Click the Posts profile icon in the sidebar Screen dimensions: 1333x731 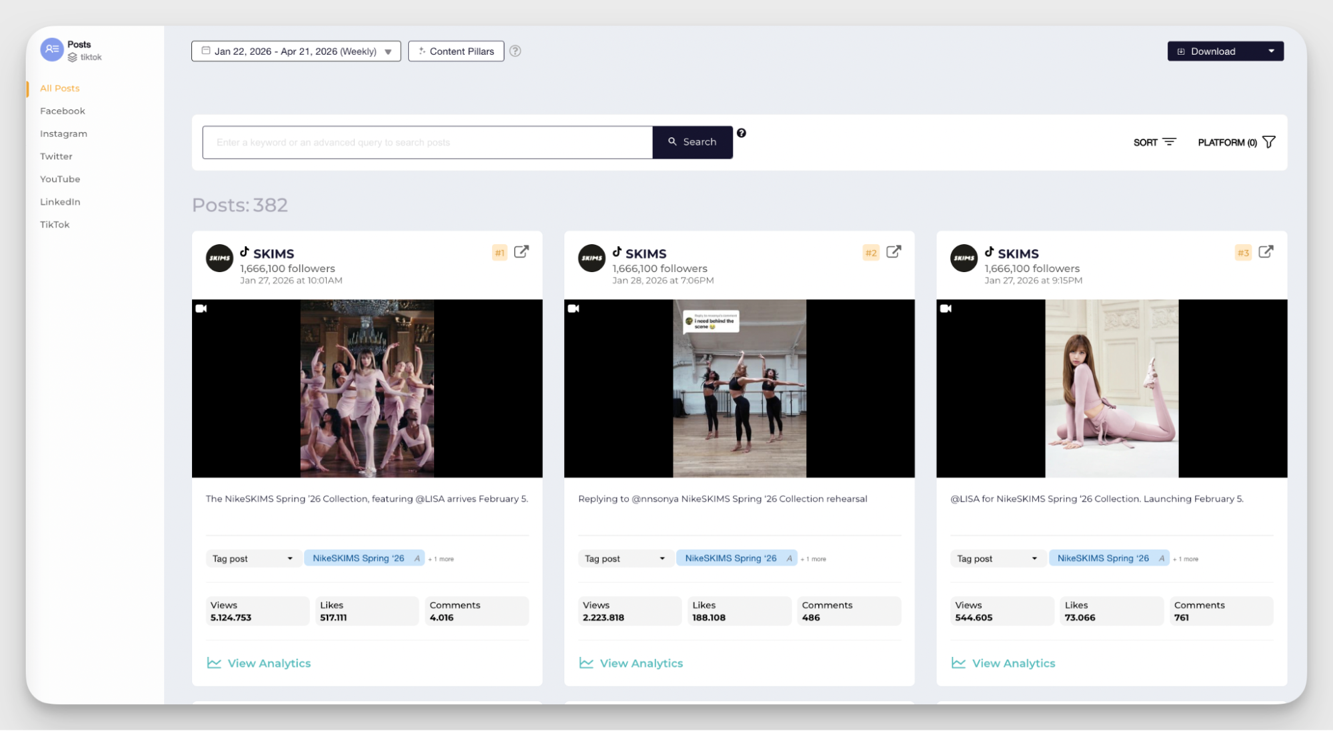(52, 49)
